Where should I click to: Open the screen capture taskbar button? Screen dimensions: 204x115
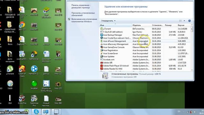pos(56,112)
